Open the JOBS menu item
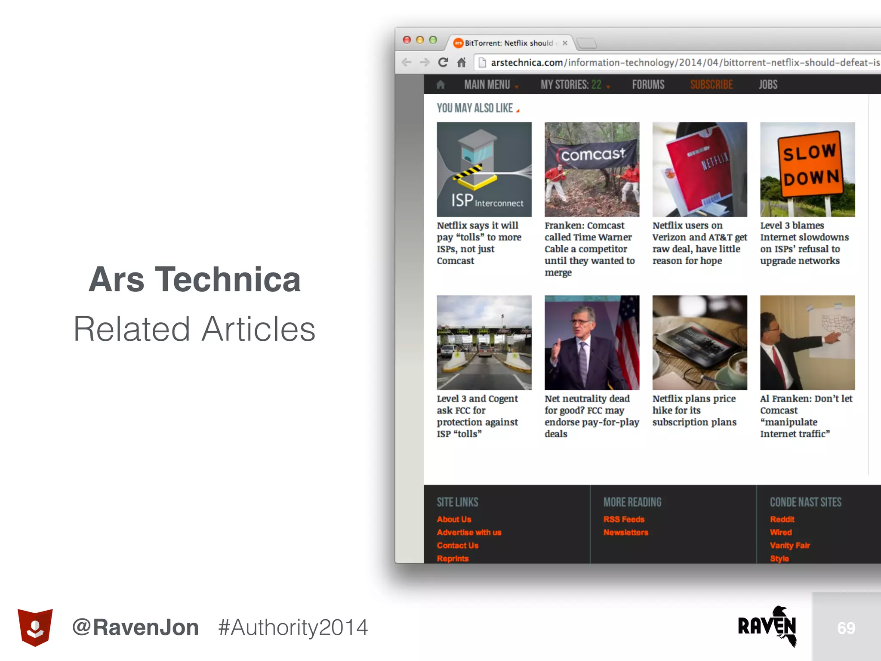The image size is (881, 661). coord(768,85)
